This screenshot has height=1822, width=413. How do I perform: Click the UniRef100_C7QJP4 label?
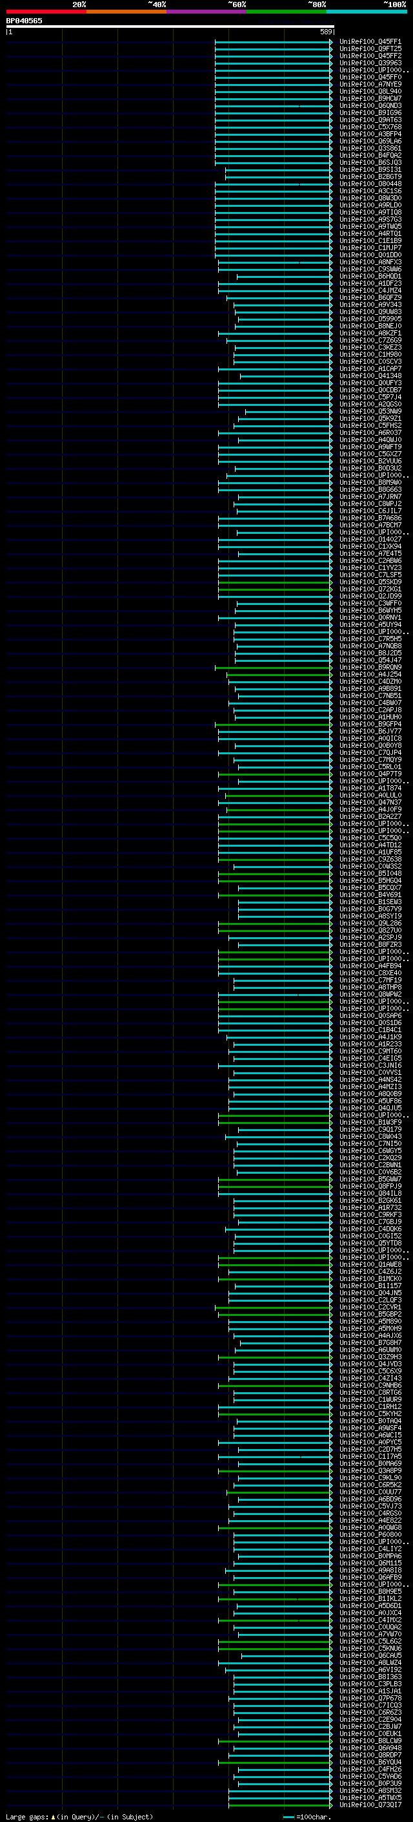[x=370, y=752]
